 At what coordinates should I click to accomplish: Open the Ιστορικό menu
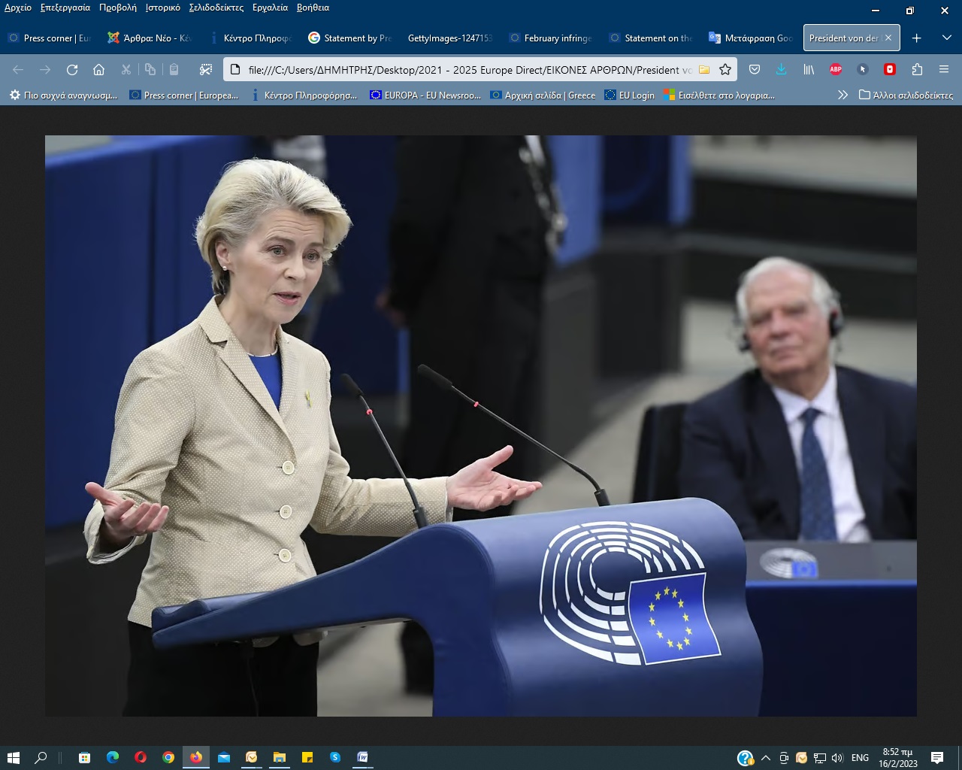click(162, 8)
